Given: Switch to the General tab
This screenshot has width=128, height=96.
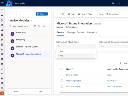Looking at the screenshot, I should tap(60, 33).
